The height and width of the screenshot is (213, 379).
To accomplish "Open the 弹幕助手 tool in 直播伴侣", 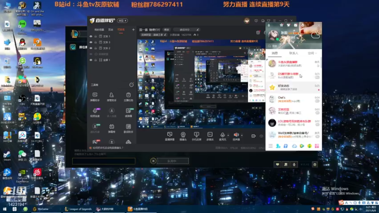I will pos(95,97).
